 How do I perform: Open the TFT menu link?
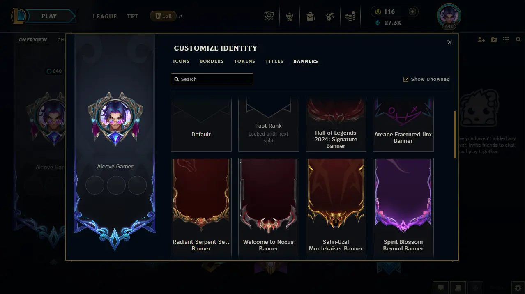(132, 16)
